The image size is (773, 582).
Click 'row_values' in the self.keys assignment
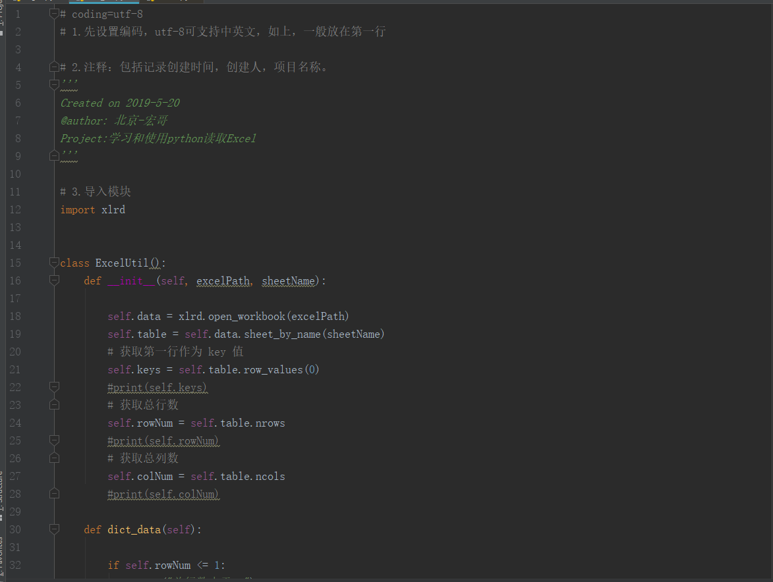(273, 370)
